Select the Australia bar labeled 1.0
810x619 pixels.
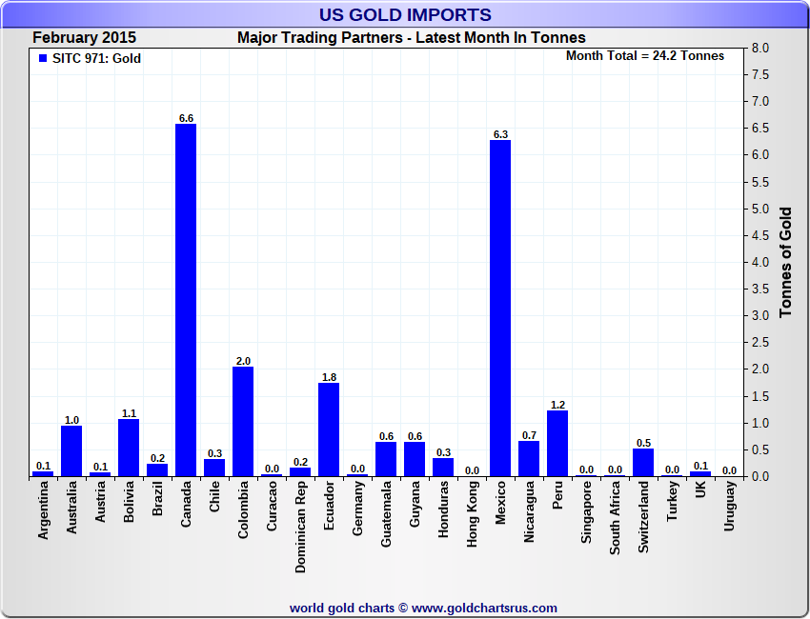click(71, 450)
